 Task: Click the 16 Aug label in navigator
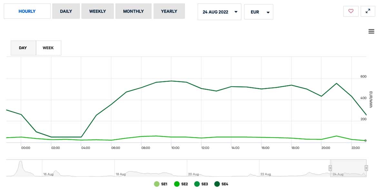[x=48, y=174]
